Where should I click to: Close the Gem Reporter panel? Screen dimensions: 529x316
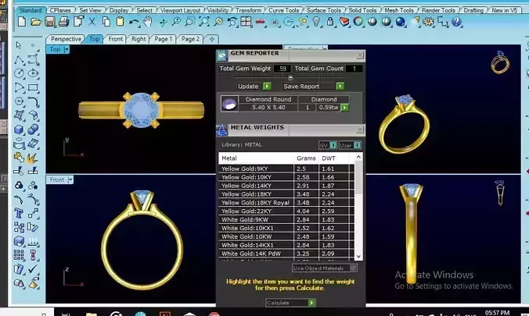[x=360, y=55]
